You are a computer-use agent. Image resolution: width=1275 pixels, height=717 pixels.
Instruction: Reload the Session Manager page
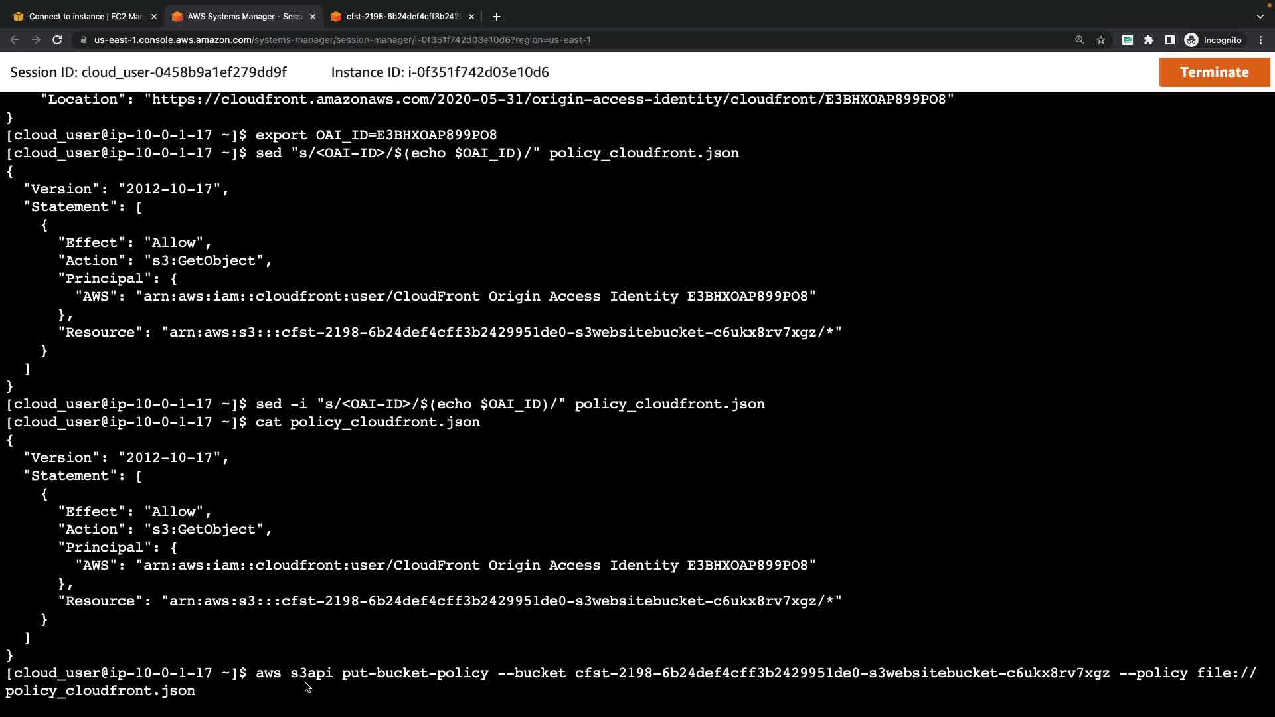(57, 40)
